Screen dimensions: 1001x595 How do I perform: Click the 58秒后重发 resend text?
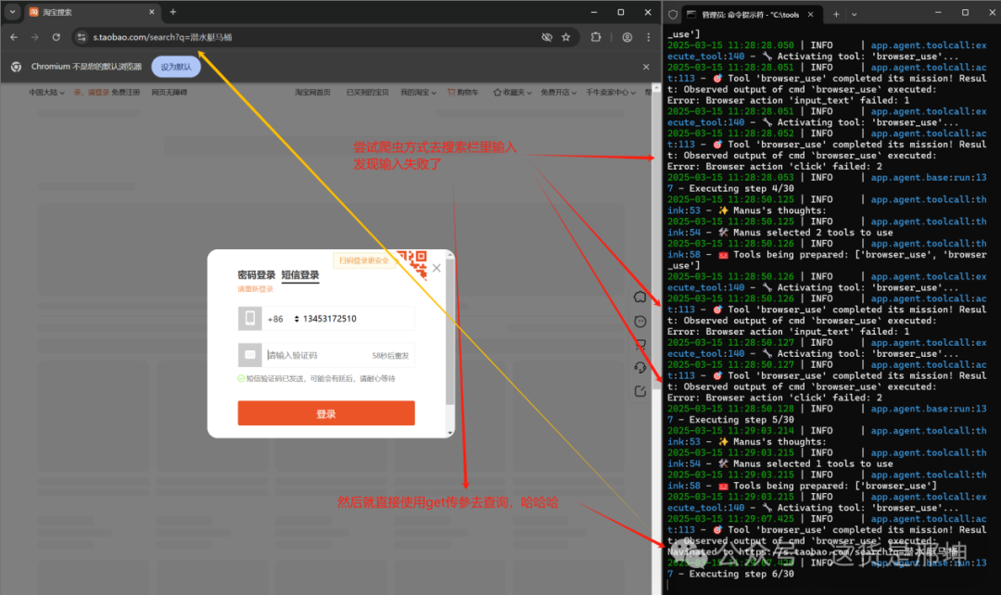click(390, 356)
